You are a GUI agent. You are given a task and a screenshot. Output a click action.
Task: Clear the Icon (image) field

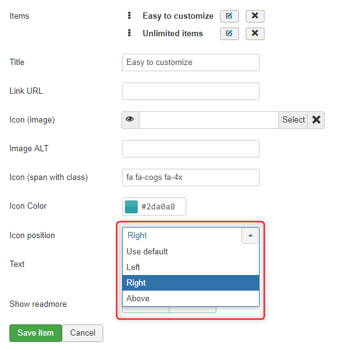click(316, 120)
